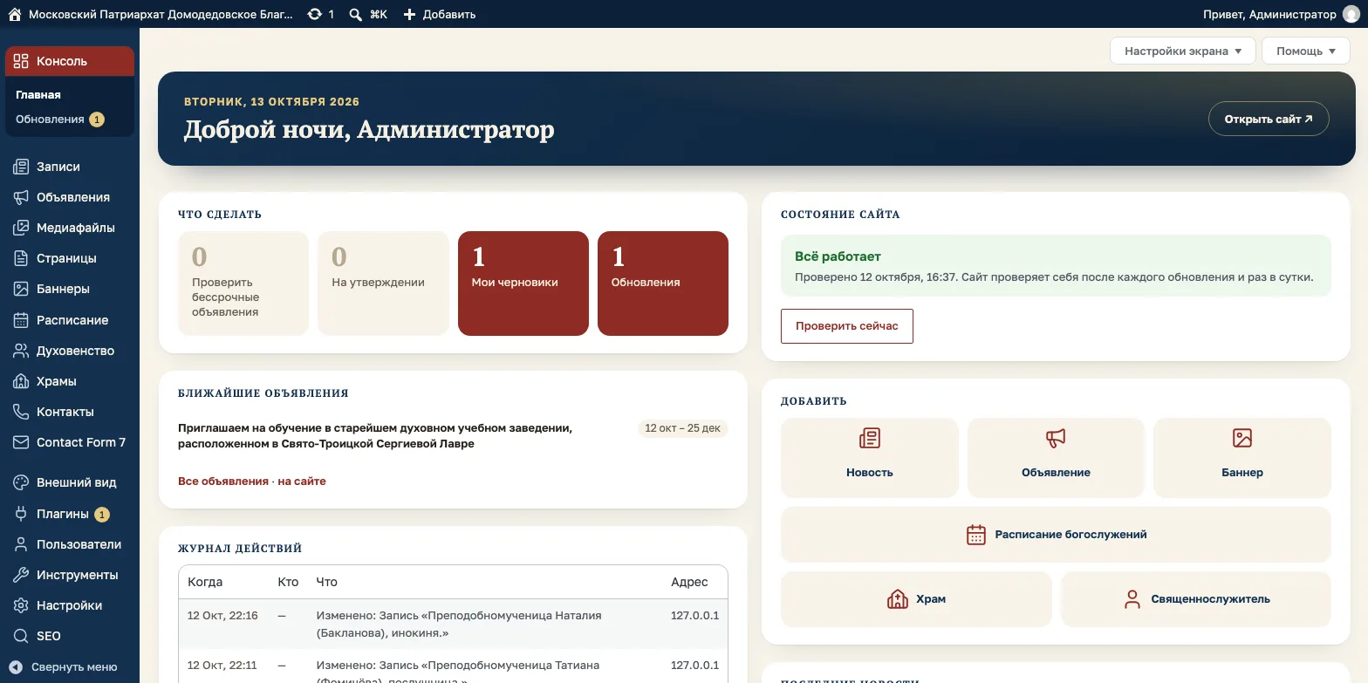
Task: Follow the на сайте link
Action: 302,481
